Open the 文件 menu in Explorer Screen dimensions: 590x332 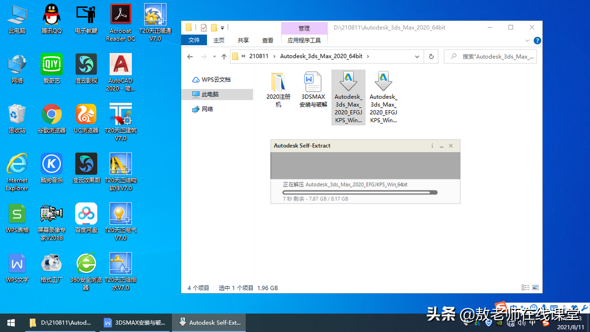coord(194,41)
